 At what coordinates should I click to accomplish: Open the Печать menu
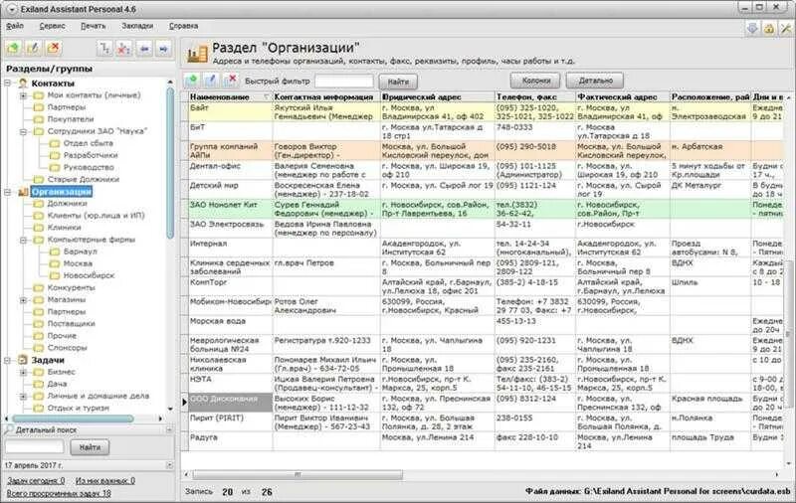pos(94,26)
